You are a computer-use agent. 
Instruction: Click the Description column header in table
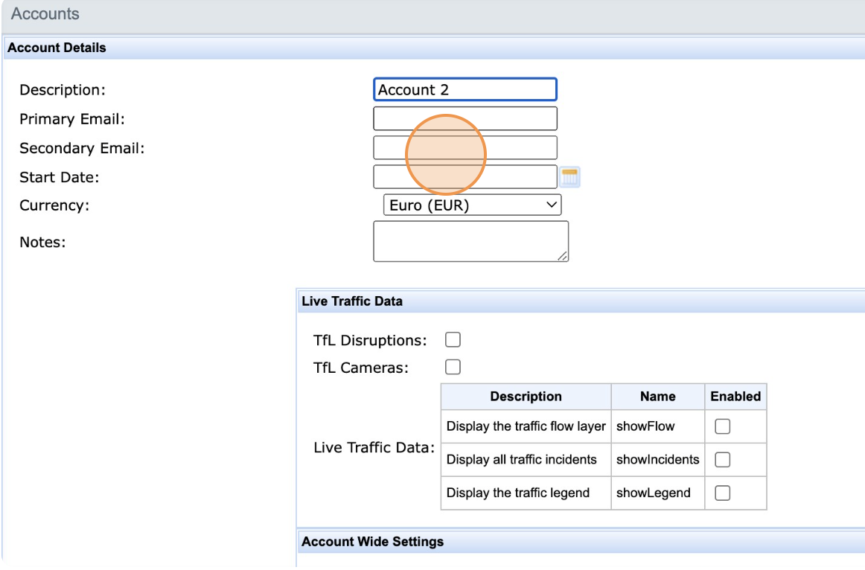(526, 397)
